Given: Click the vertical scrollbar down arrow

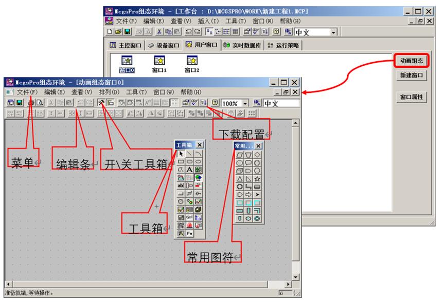Looking at the screenshot, I should [295, 277].
